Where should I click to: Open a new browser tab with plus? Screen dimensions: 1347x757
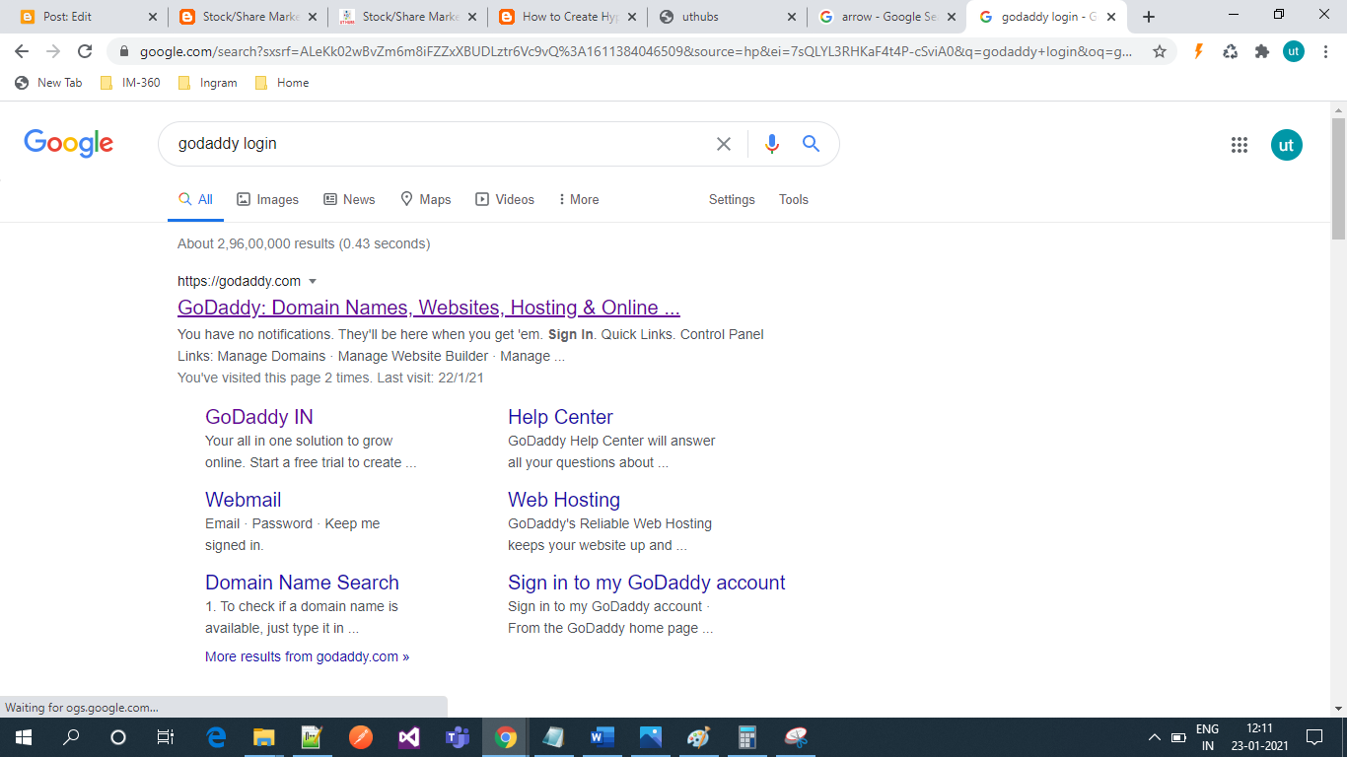coord(1148,17)
